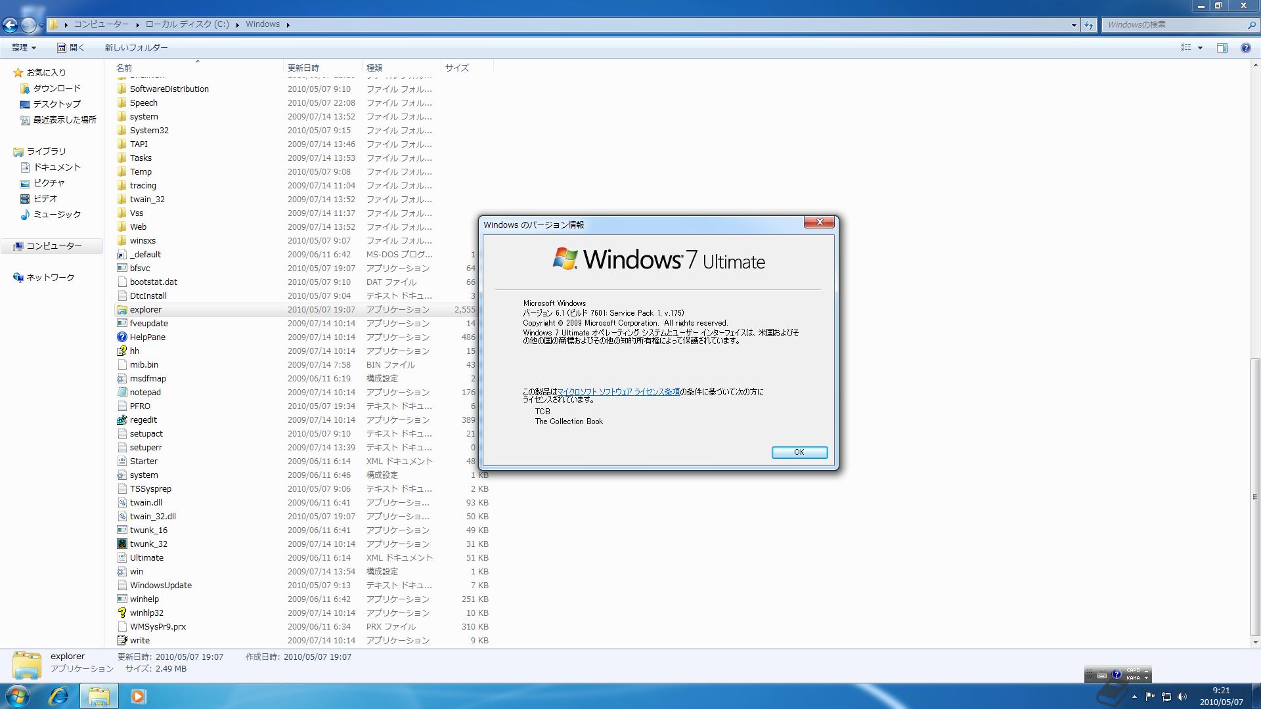Open ダウンロード in favorites
The width and height of the screenshot is (1261, 709).
(x=57, y=88)
